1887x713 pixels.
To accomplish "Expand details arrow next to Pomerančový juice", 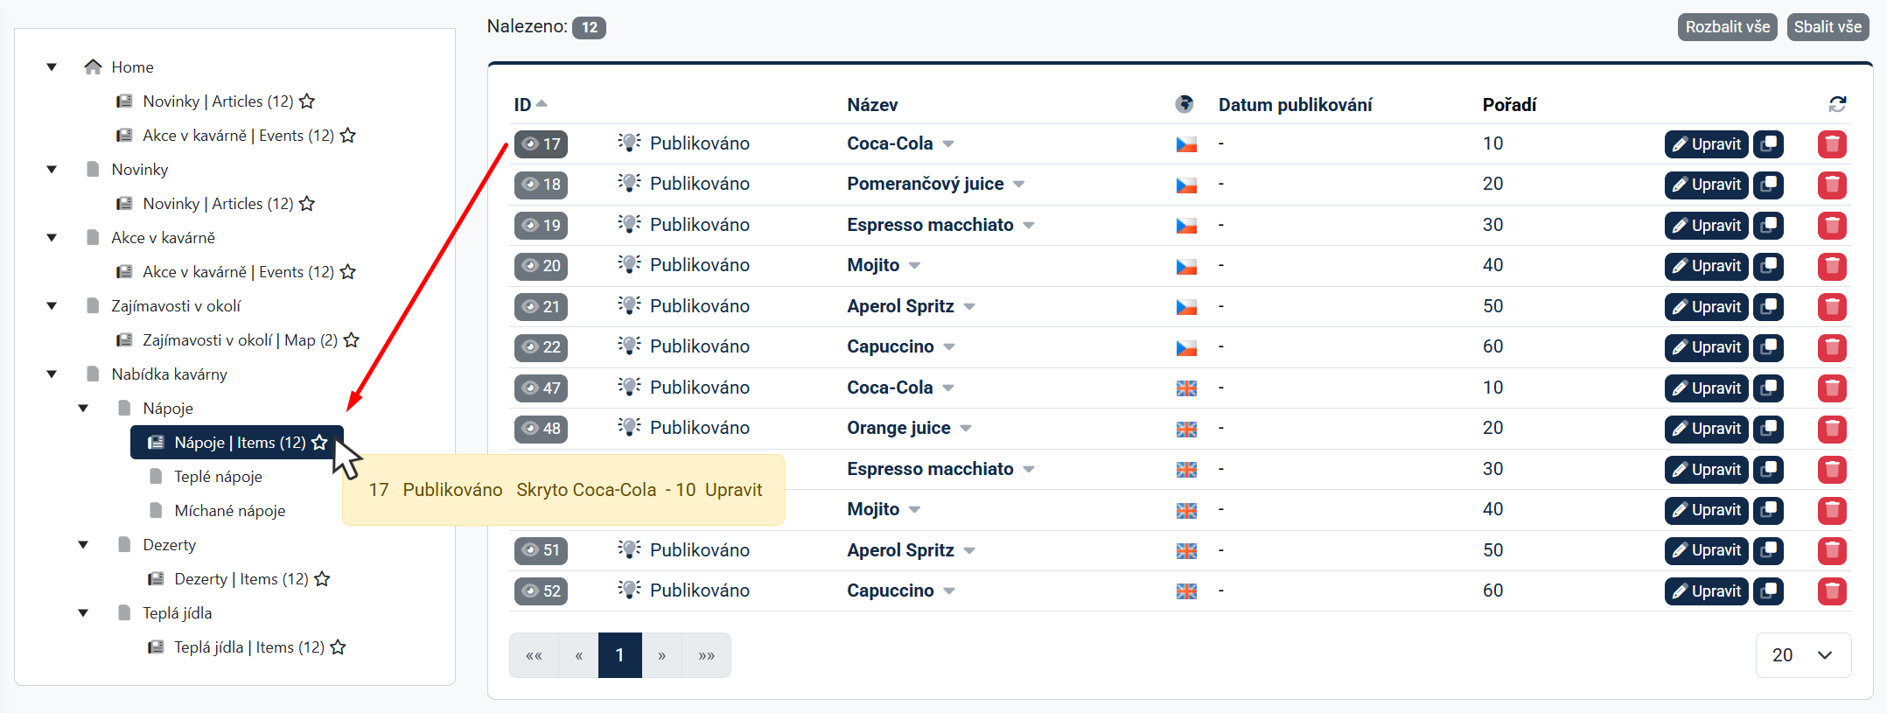I will 1019,185.
